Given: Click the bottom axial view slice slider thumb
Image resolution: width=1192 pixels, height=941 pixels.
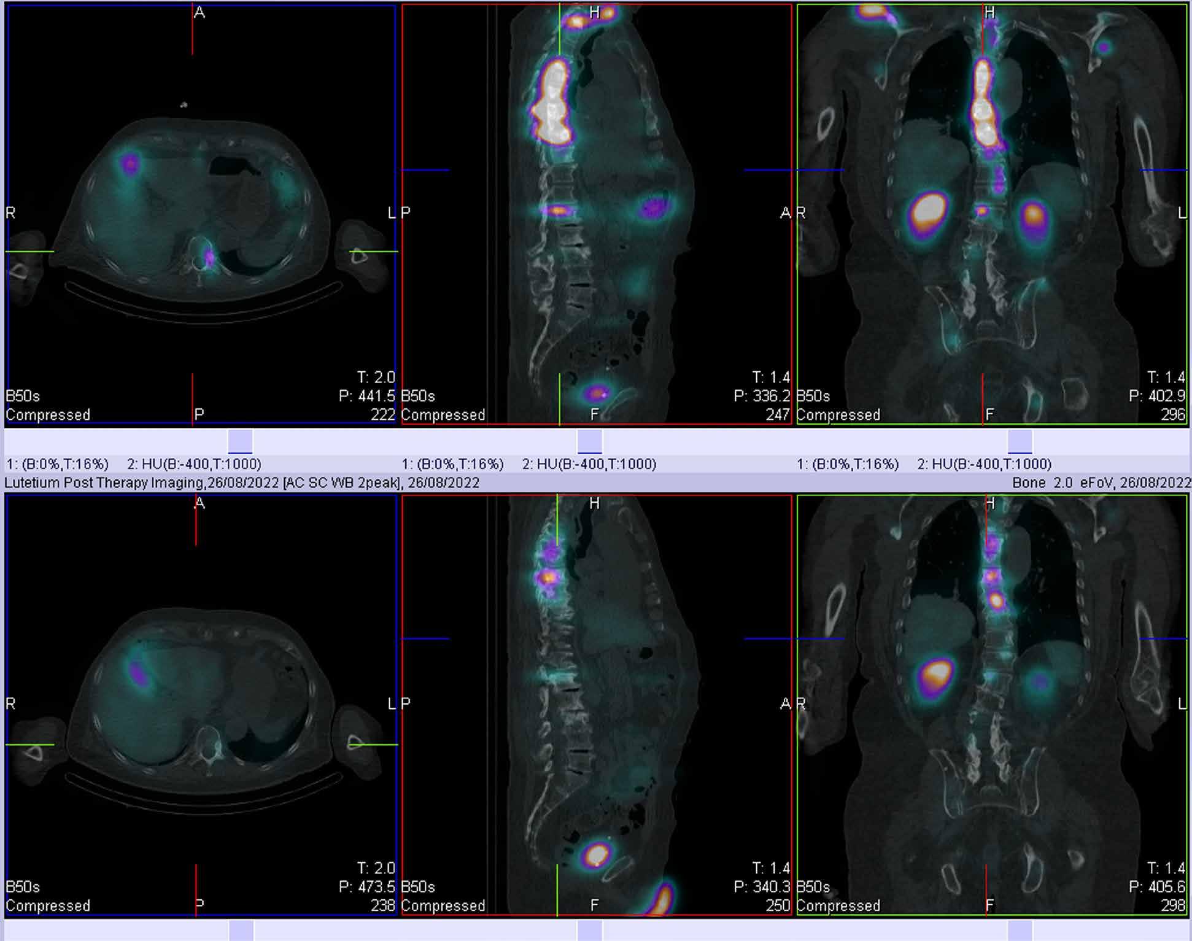Looking at the screenshot, I should [x=241, y=931].
